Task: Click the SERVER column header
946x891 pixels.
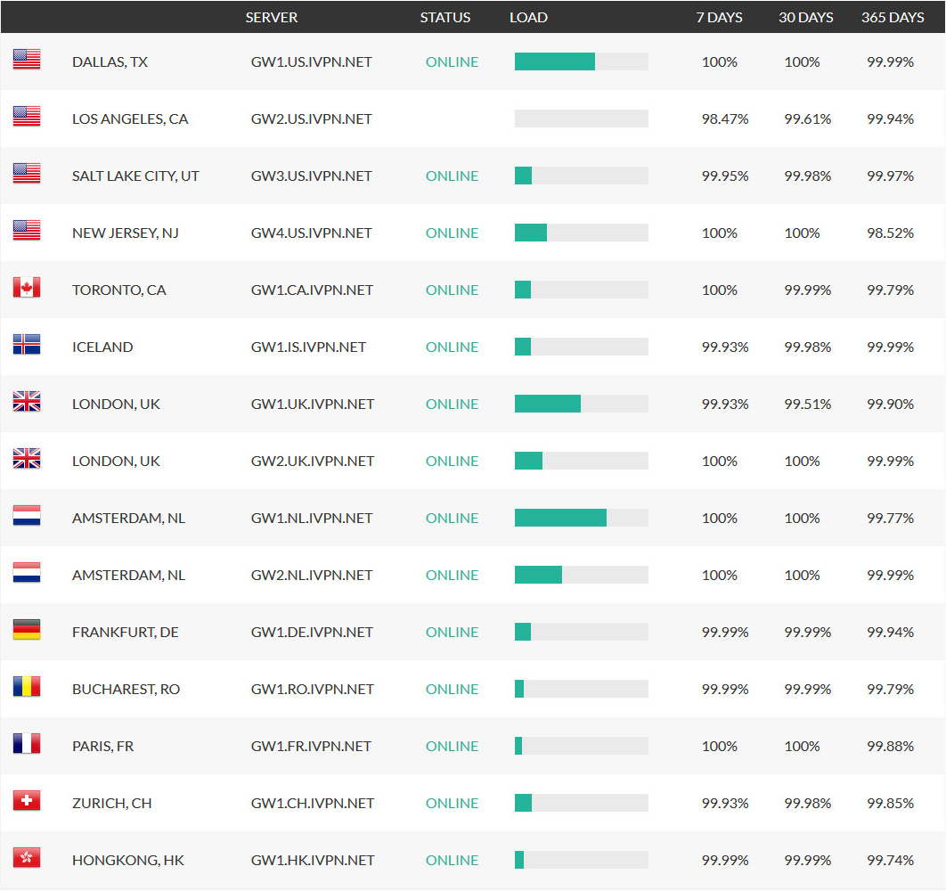Action: pyautogui.click(x=272, y=18)
